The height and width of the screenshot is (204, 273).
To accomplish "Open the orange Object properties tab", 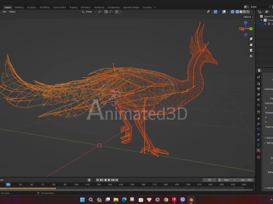I will (x=258, y=118).
